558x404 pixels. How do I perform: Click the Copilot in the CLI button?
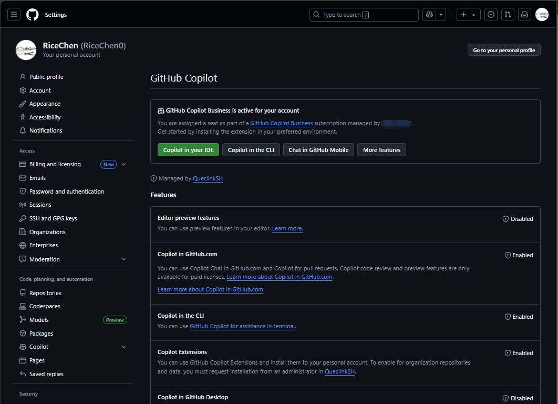point(251,150)
